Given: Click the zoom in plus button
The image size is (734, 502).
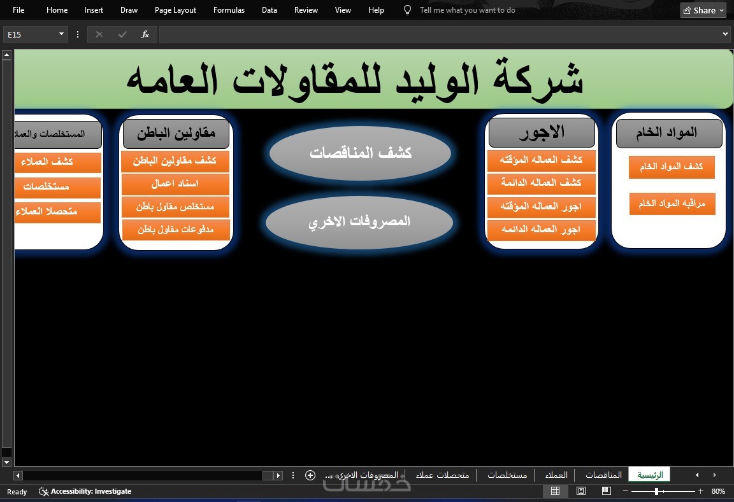Looking at the screenshot, I should (x=700, y=491).
